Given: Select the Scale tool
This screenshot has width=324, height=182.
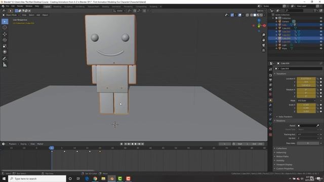Looking at the screenshot, I should pyautogui.click(x=5, y=46).
